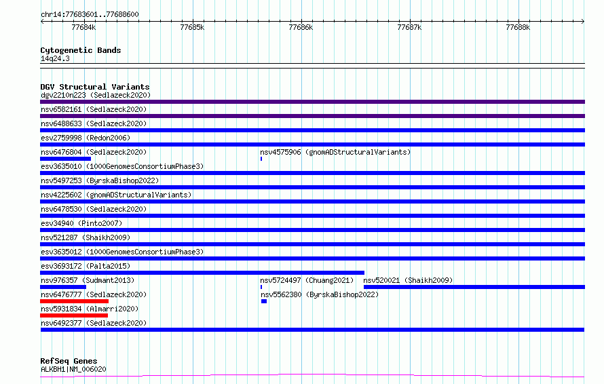
Task: Collapse the Cytogenetic Bands track header
Action: pos(81,50)
